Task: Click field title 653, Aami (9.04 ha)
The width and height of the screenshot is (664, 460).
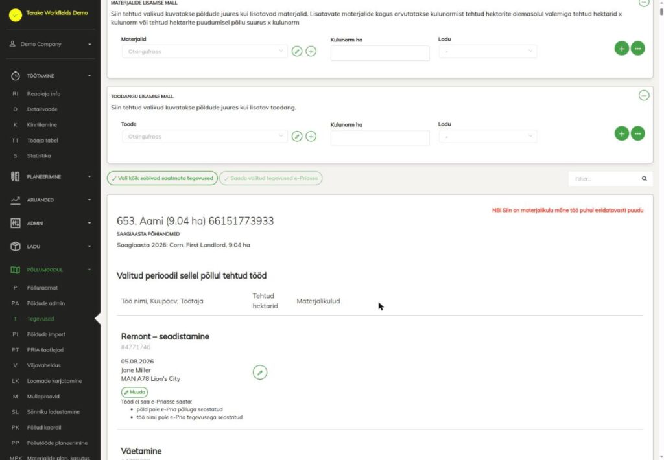Action: click(195, 221)
